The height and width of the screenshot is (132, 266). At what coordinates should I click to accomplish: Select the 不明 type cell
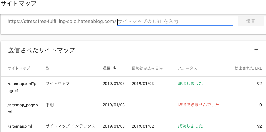[49, 105]
